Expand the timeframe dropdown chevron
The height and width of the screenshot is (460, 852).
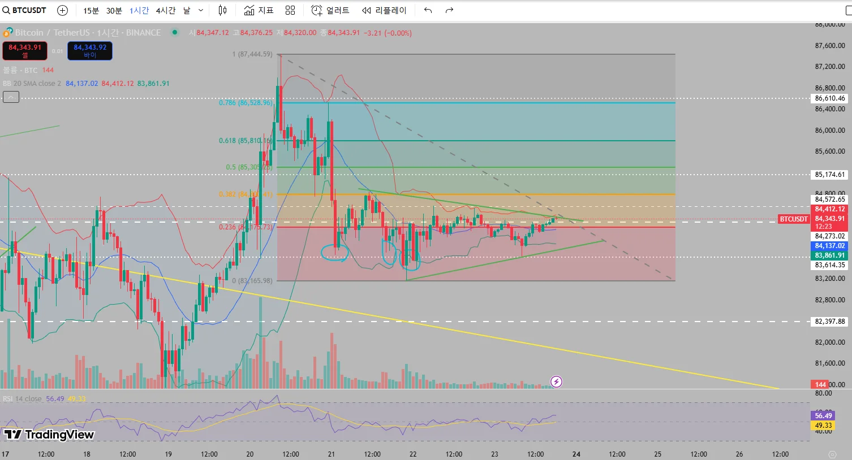click(201, 10)
